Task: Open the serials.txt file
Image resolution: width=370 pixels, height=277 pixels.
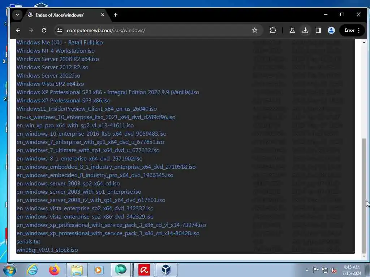Action: coord(28,241)
